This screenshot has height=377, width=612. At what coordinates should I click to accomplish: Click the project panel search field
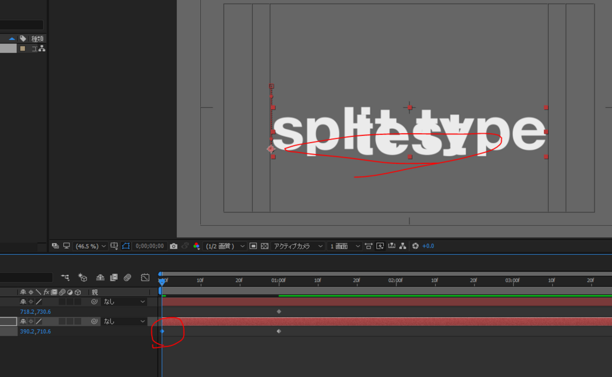[x=22, y=25]
